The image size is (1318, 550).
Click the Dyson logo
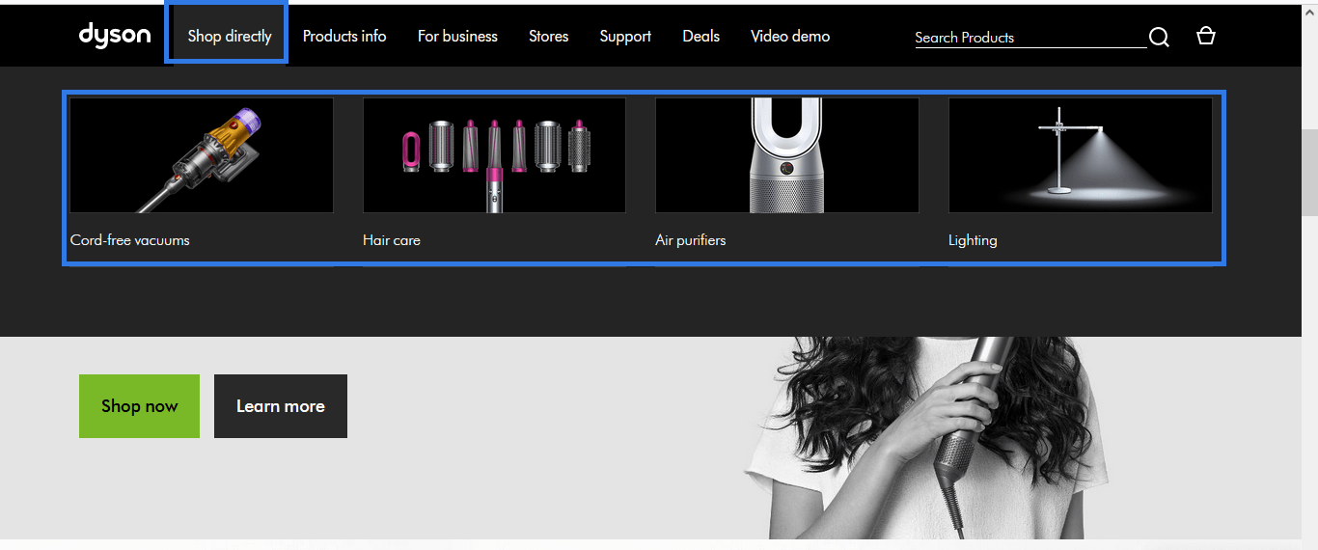click(115, 35)
